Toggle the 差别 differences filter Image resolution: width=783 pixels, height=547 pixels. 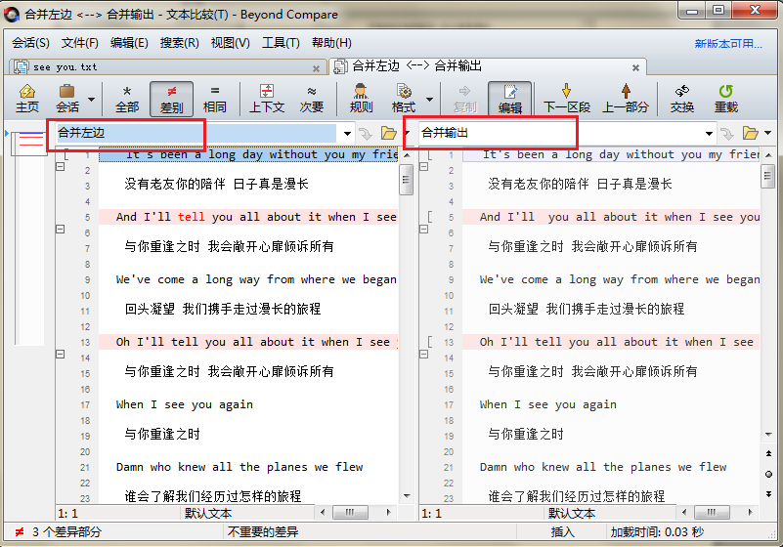pyautogui.click(x=171, y=99)
